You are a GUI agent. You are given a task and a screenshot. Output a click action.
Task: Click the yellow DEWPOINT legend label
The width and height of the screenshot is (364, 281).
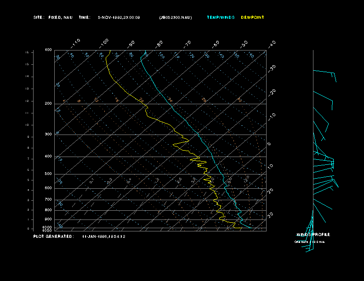pyautogui.click(x=252, y=17)
